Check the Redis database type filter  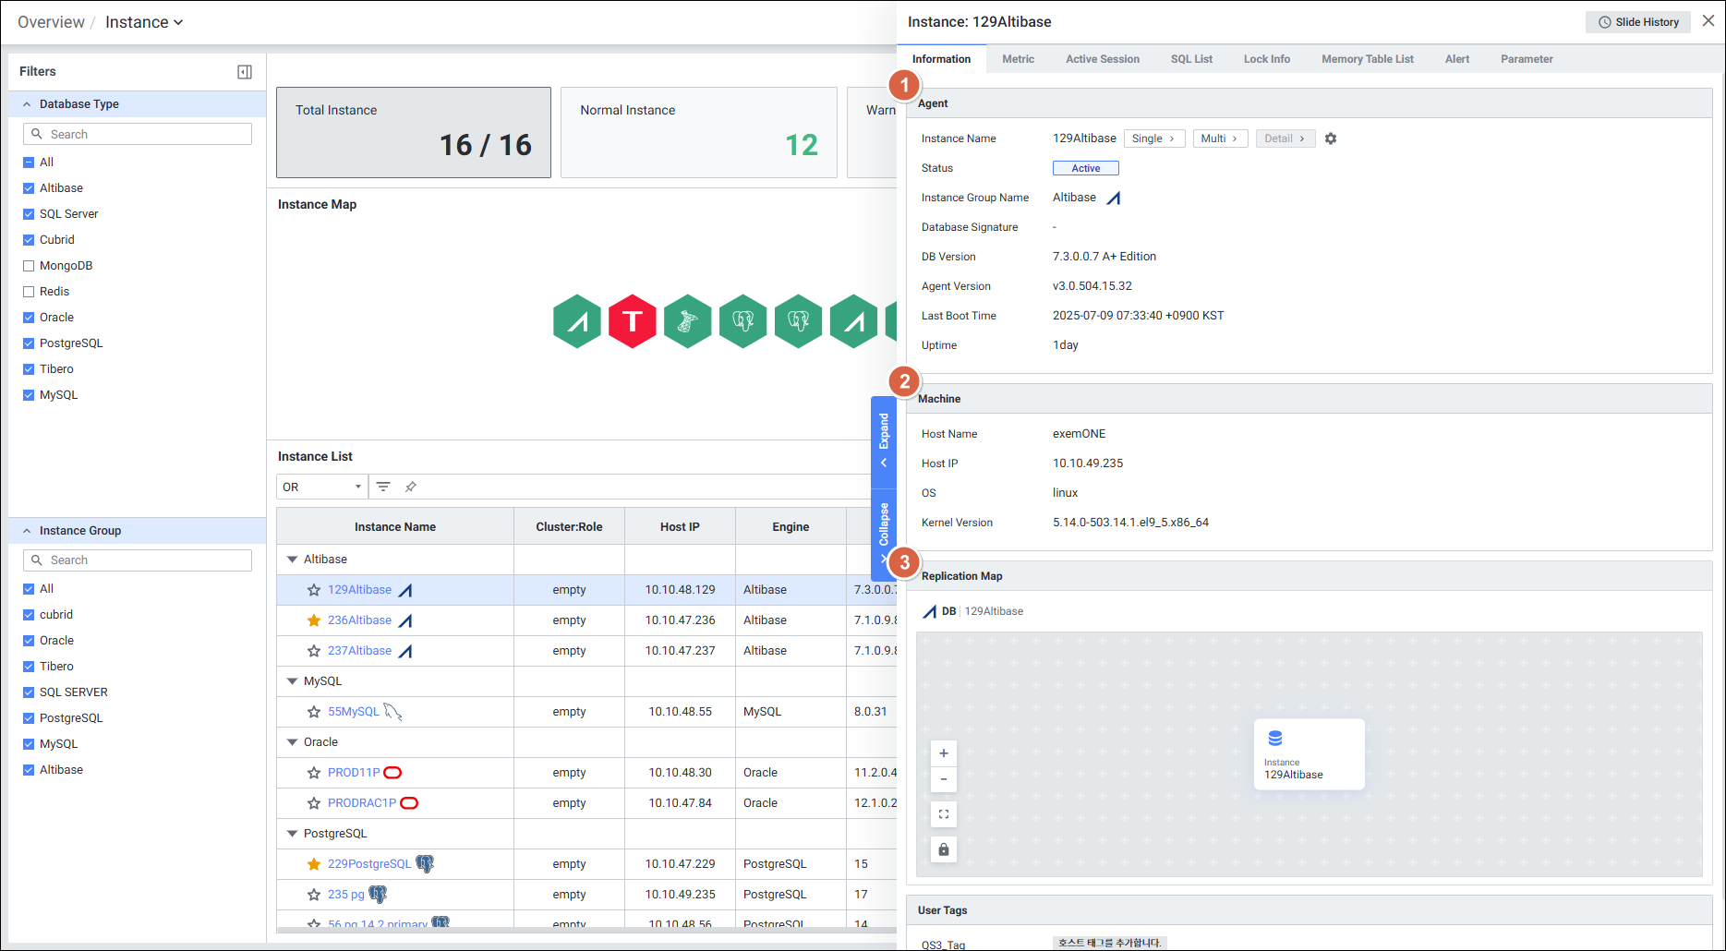[x=29, y=292]
